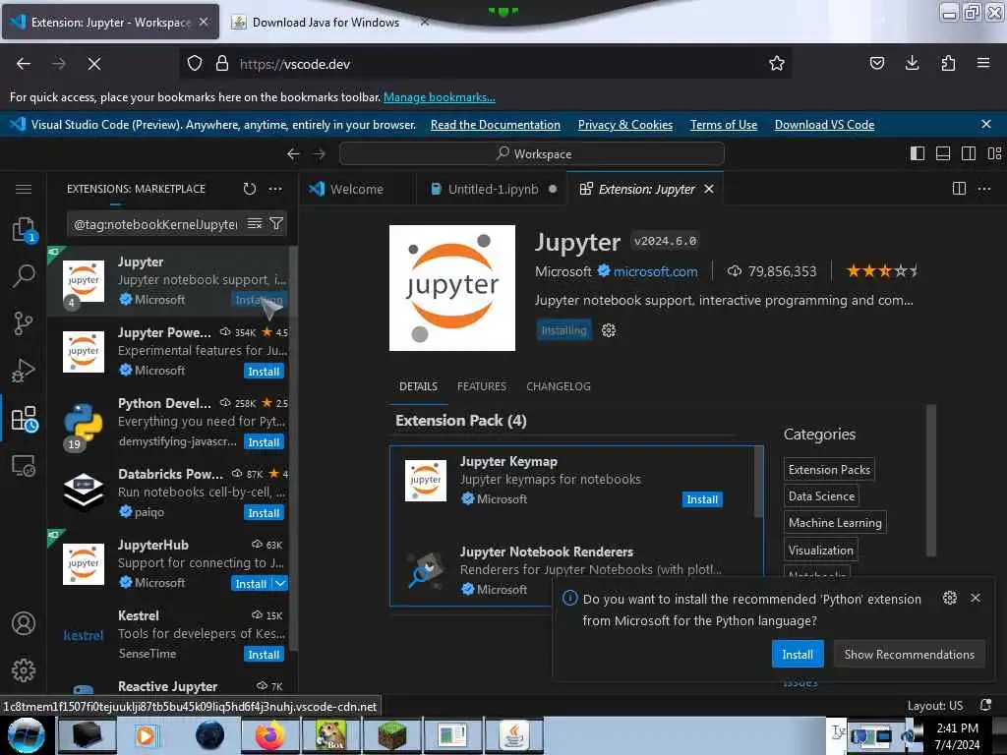Image resolution: width=1007 pixels, height=755 pixels.
Task: Open notifications bell in status bar
Action: click(x=985, y=705)
